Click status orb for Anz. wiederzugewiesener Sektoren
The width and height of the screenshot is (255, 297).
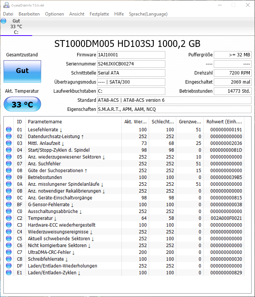point(9,157)
